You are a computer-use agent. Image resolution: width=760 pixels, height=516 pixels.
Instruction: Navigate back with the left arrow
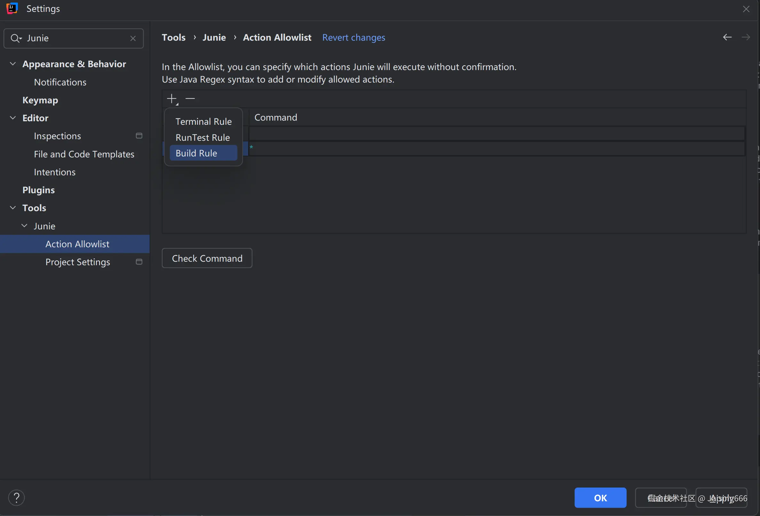(x=727, y=37)
